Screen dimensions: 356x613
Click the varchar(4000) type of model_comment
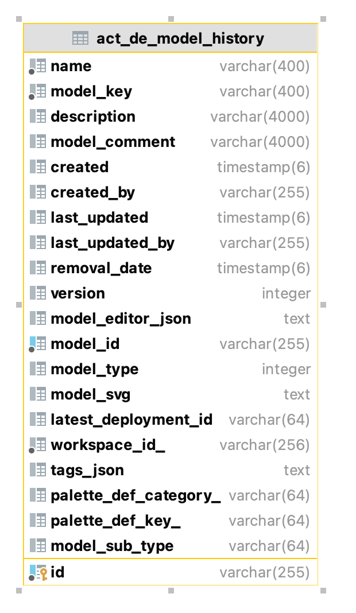260,142
